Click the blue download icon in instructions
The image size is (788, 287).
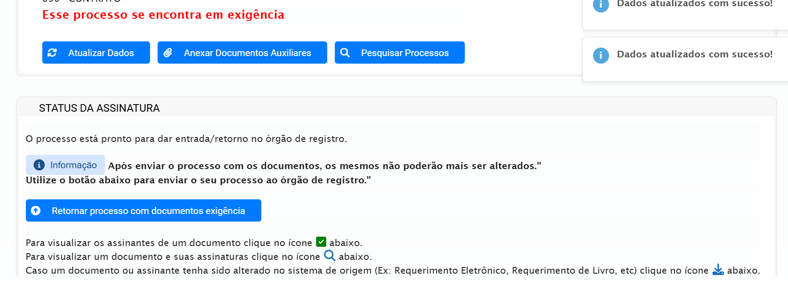point(718,270)
